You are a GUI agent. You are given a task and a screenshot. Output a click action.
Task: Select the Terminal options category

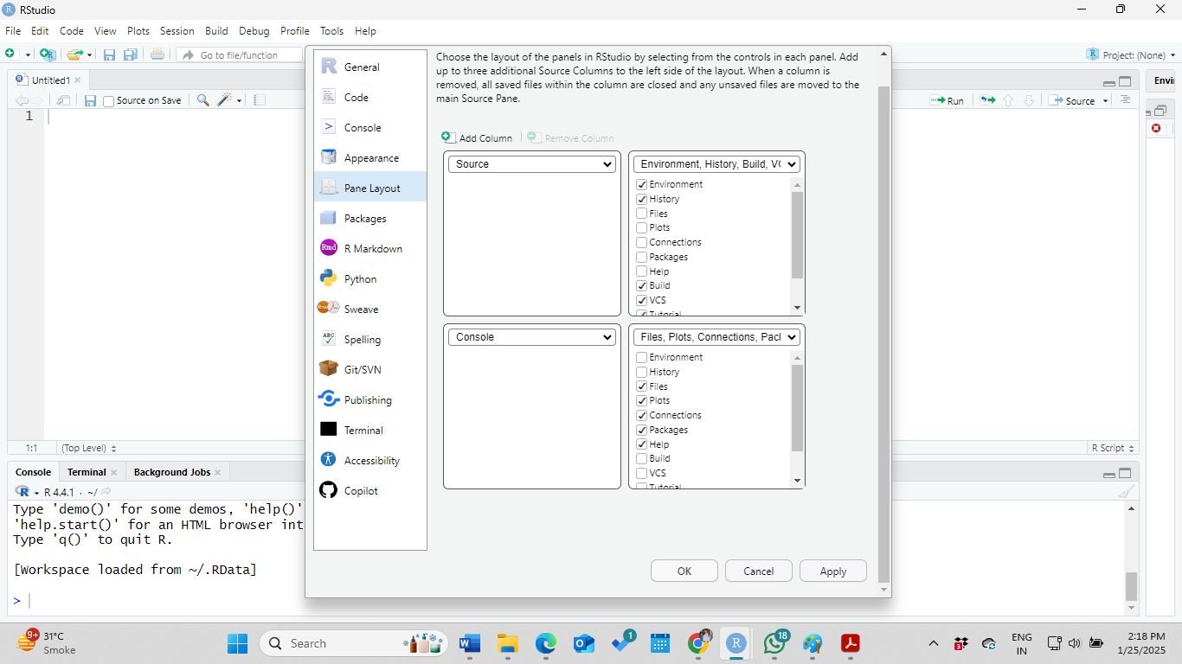click(370, 431)
